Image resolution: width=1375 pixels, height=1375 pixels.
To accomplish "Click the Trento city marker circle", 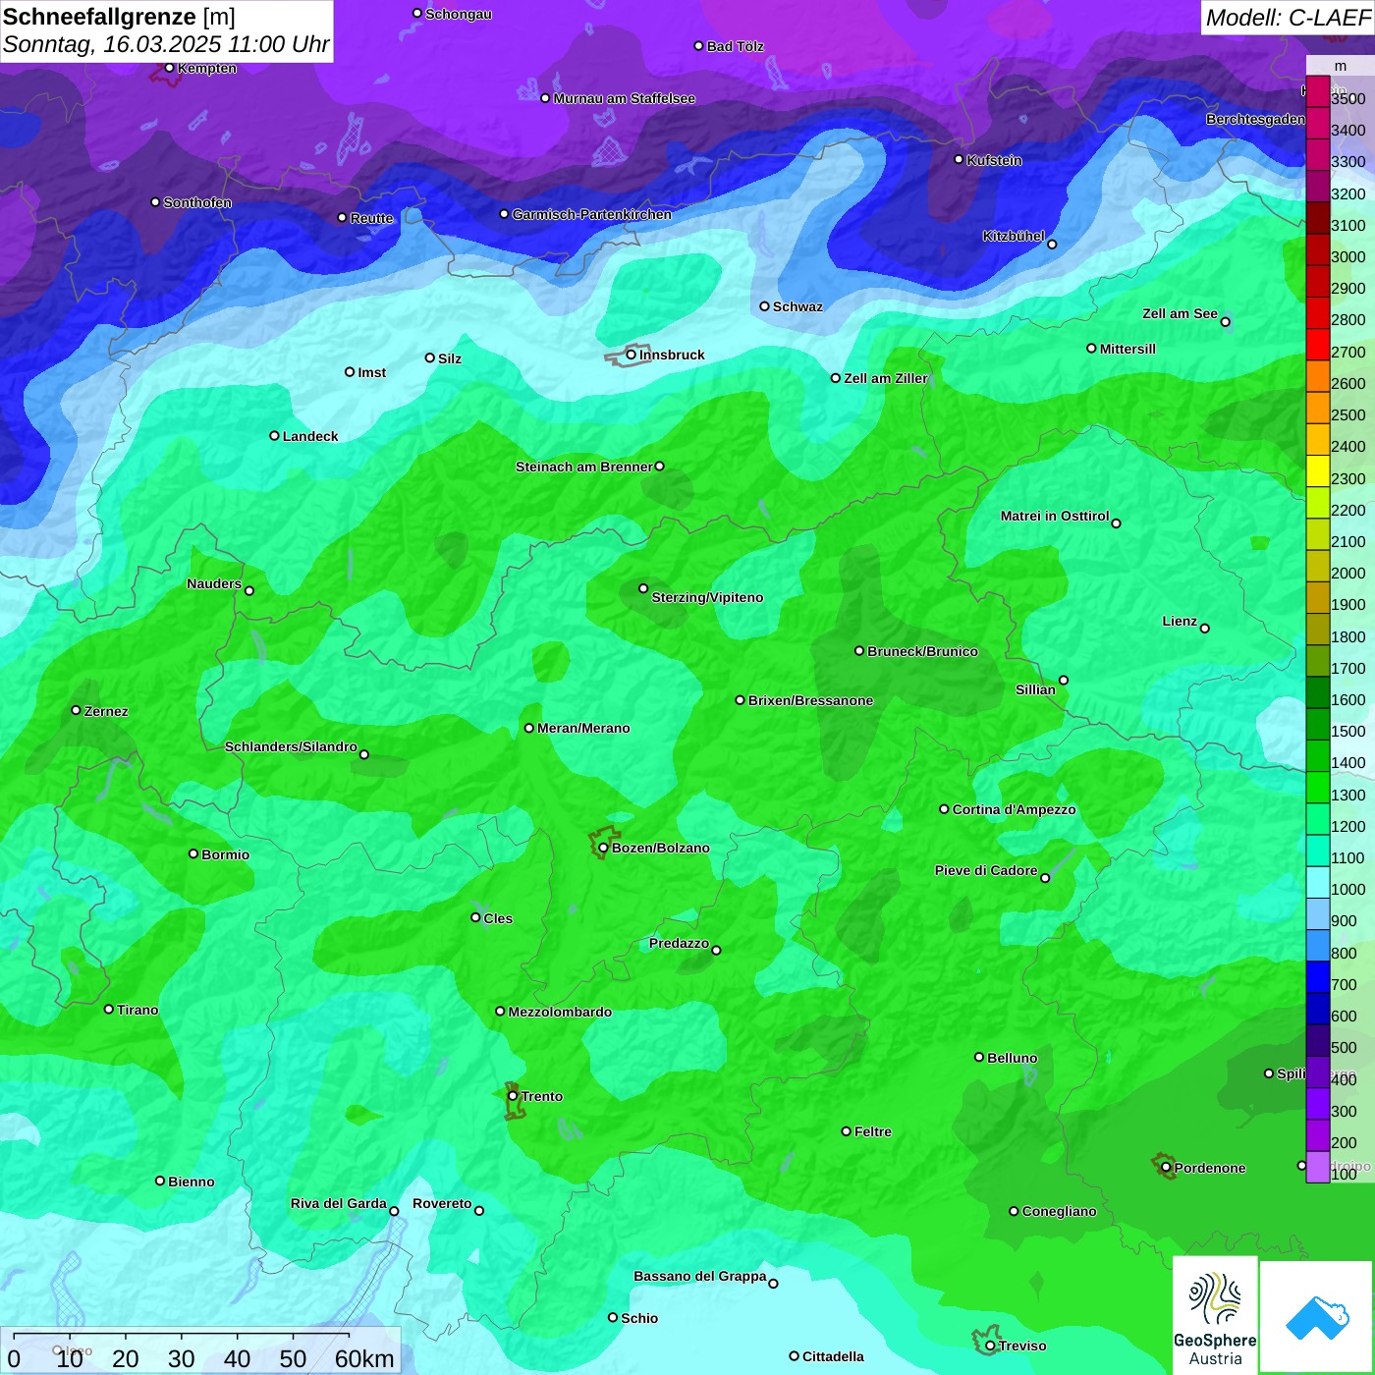I will point(513,1096).
